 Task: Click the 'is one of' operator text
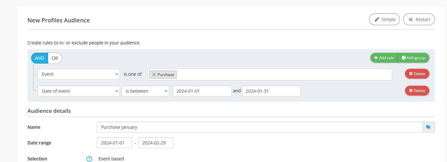(133, 74)
